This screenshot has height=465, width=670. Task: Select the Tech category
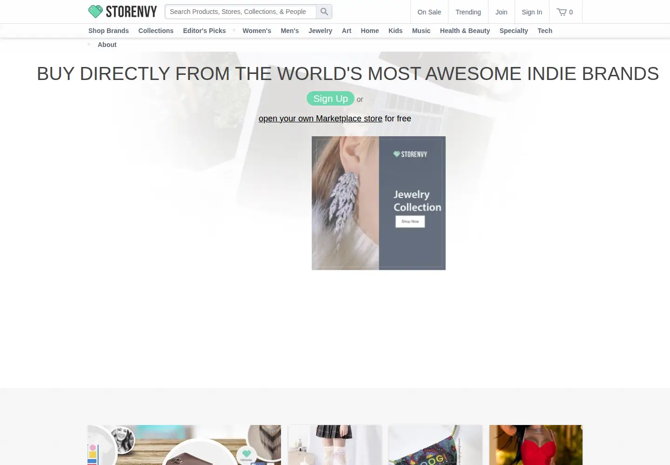pos(545,31)
